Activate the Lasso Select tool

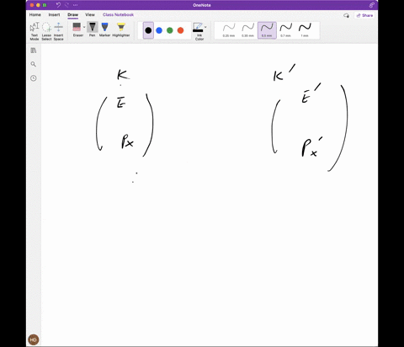[x=46, y=31]
